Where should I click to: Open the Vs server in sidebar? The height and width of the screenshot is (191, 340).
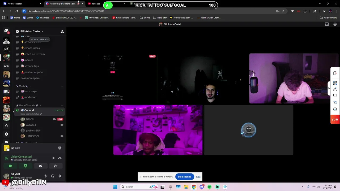click(x=6, y=125)
